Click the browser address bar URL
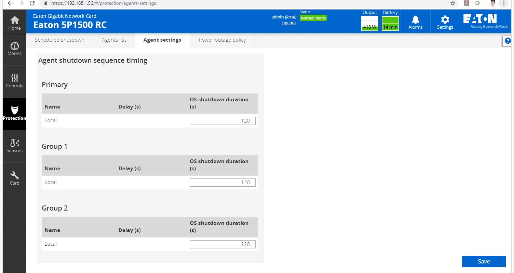The height and width of the screenshot is (273, 514). point(104,3)
